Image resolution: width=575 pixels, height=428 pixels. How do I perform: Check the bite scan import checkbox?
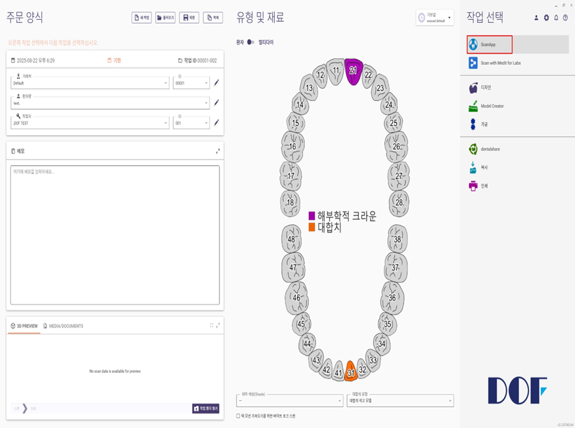coord(238,416)
